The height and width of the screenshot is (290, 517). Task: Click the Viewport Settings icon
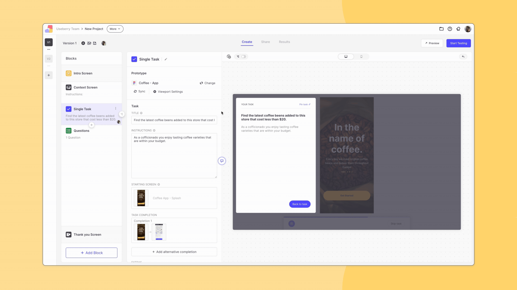pos(155,91)
